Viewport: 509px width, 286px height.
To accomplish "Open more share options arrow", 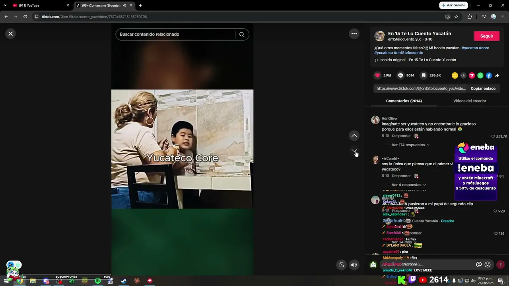I will 497,75.
